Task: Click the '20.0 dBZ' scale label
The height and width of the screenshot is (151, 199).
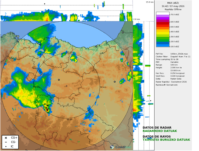Action: tap(175, 42)
